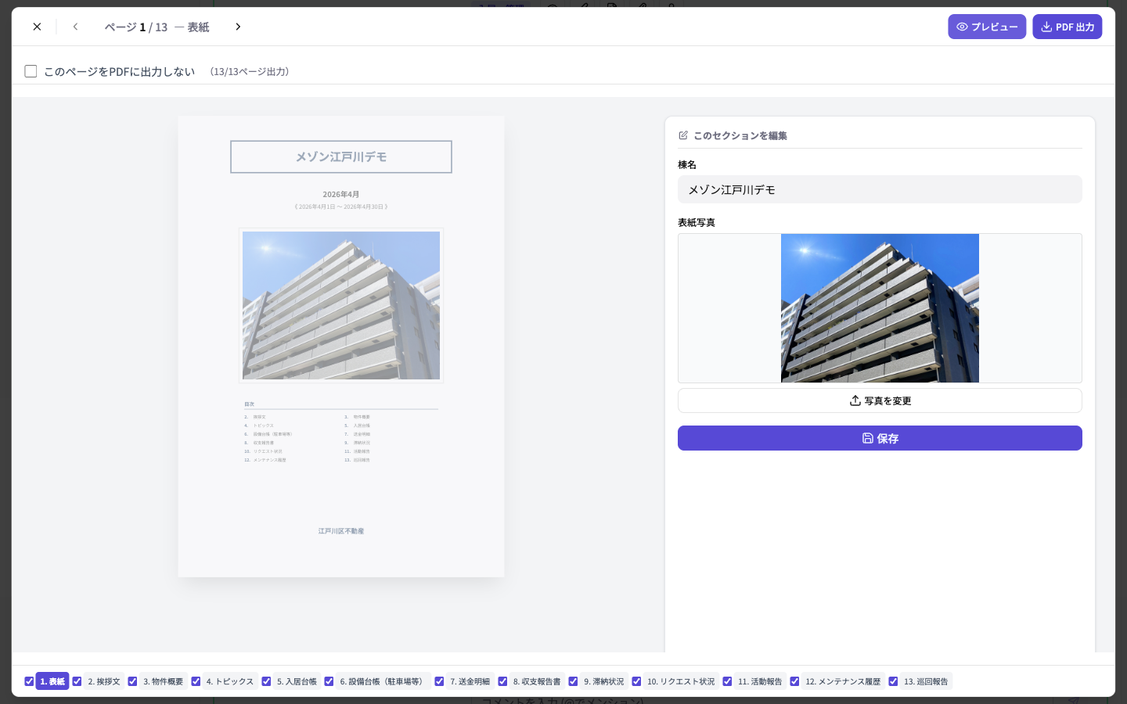Screen dimensions: 1127x704
Task: Uncheck the 7. 送金明細 checkbox
Action: coord(439,681)
